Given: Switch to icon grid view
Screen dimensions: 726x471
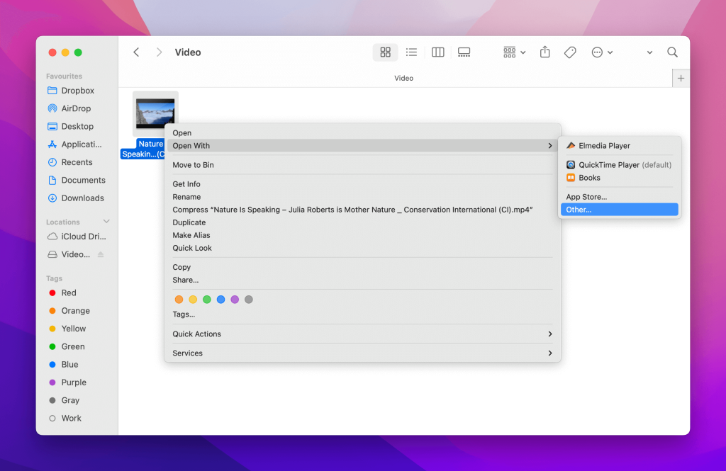Looking at the screenshot, I should 385,52.
